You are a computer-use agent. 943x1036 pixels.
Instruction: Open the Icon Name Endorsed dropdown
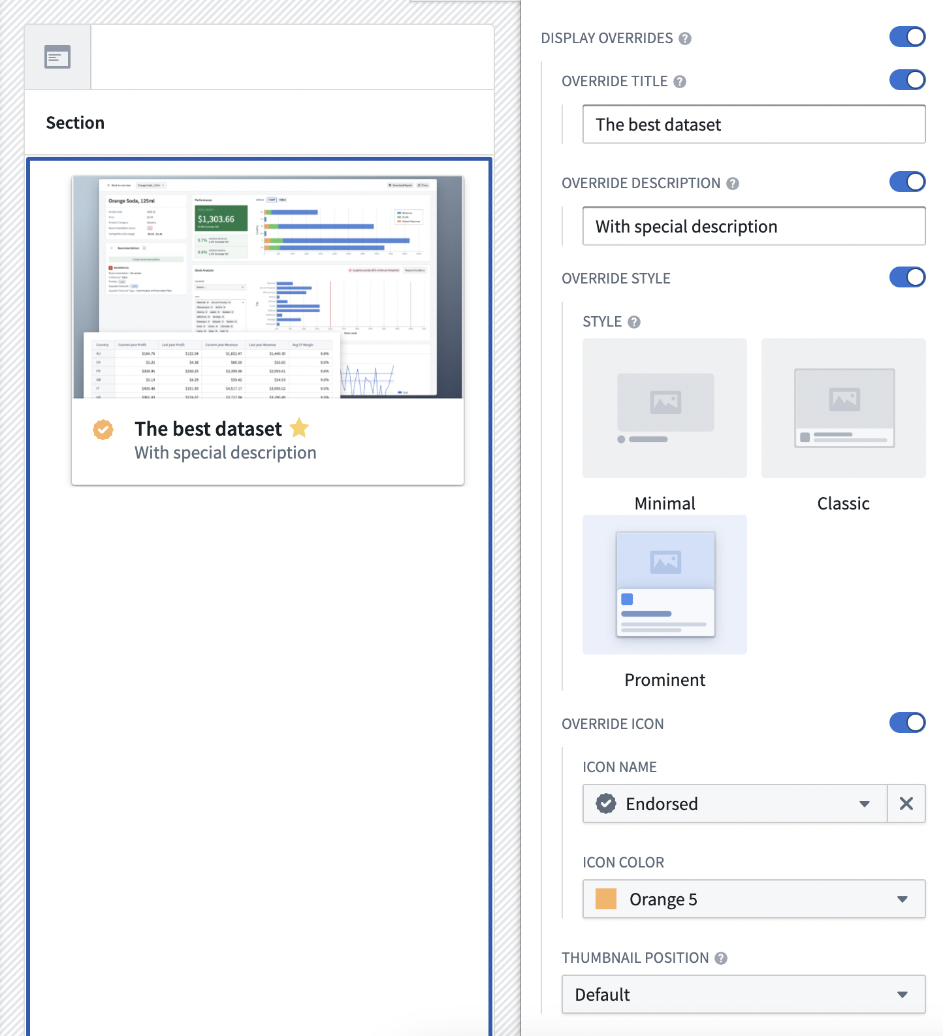(x=735, y=803)
